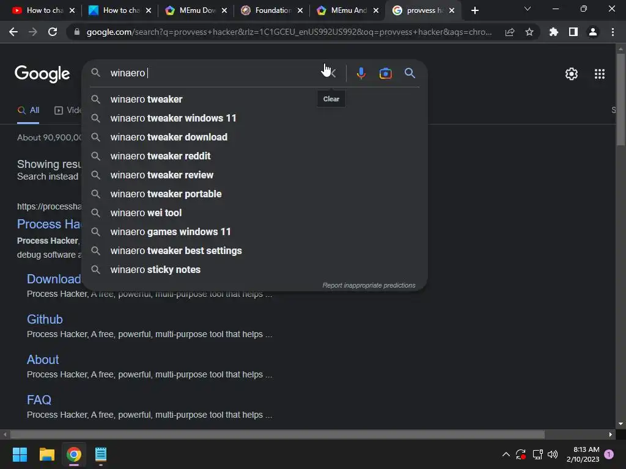The image size is (626, 469).
Task: Open the About sitelink
Action: click(x=43, y=360)
